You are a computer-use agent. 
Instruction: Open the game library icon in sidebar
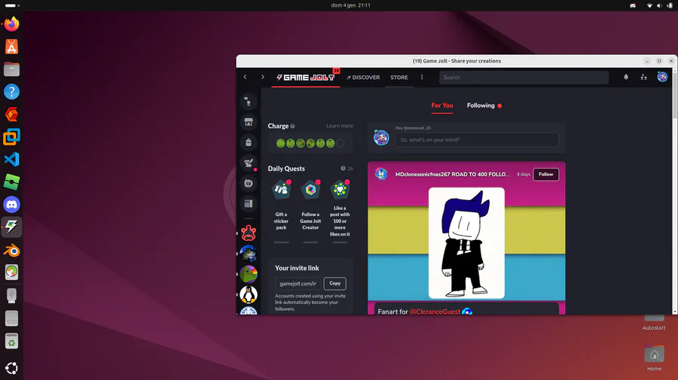click(x=249, y=203)
